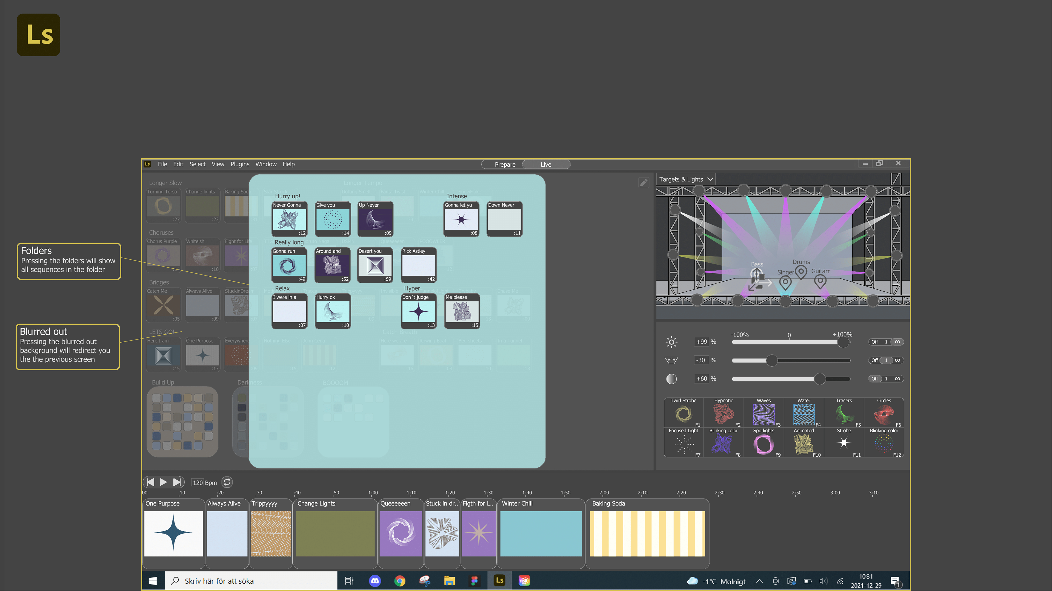1052x591 pixels.
Task: Switch to the Prepare mode
Action: (505, 164)
